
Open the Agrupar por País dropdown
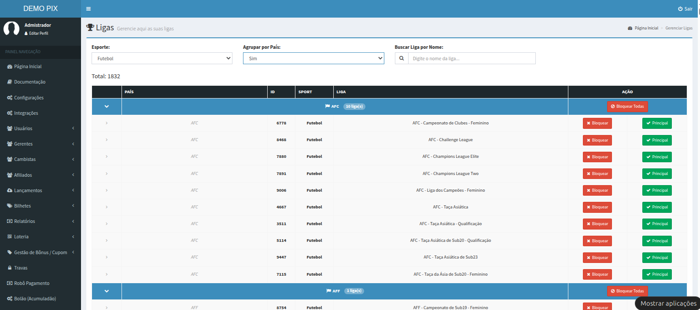click(313, 58)
